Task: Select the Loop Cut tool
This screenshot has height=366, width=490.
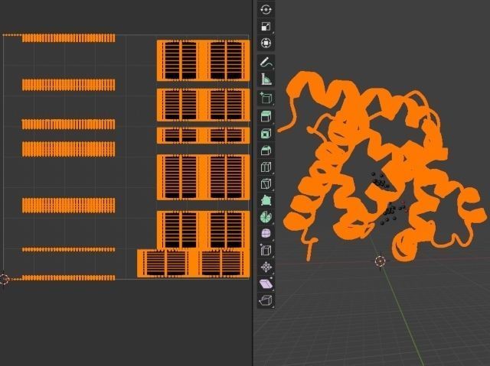Action: coord(266,167)
